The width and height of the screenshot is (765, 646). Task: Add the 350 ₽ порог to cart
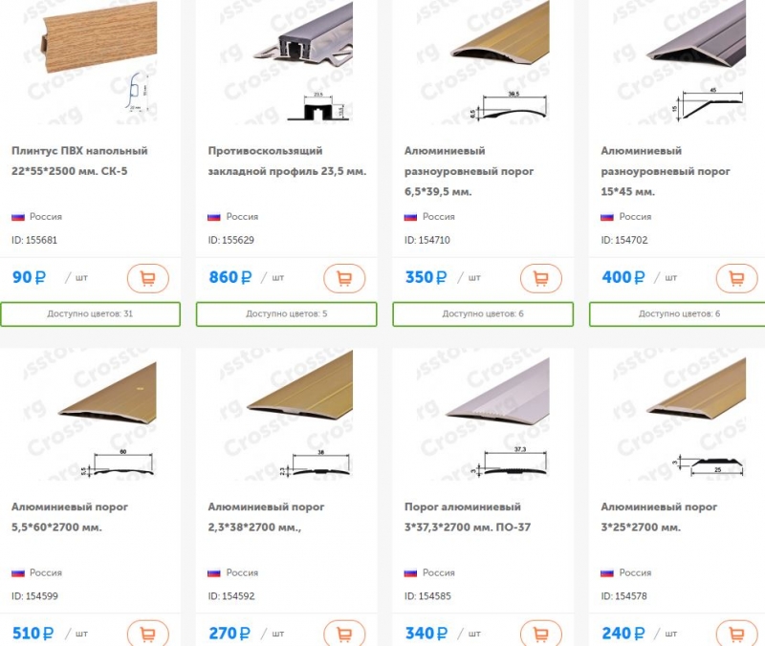coord(541,278)
